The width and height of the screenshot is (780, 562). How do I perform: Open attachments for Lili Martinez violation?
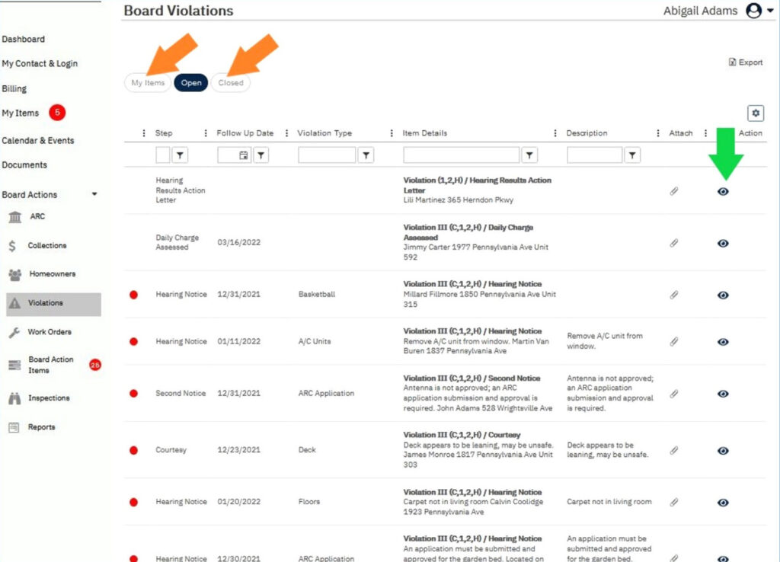674,191
